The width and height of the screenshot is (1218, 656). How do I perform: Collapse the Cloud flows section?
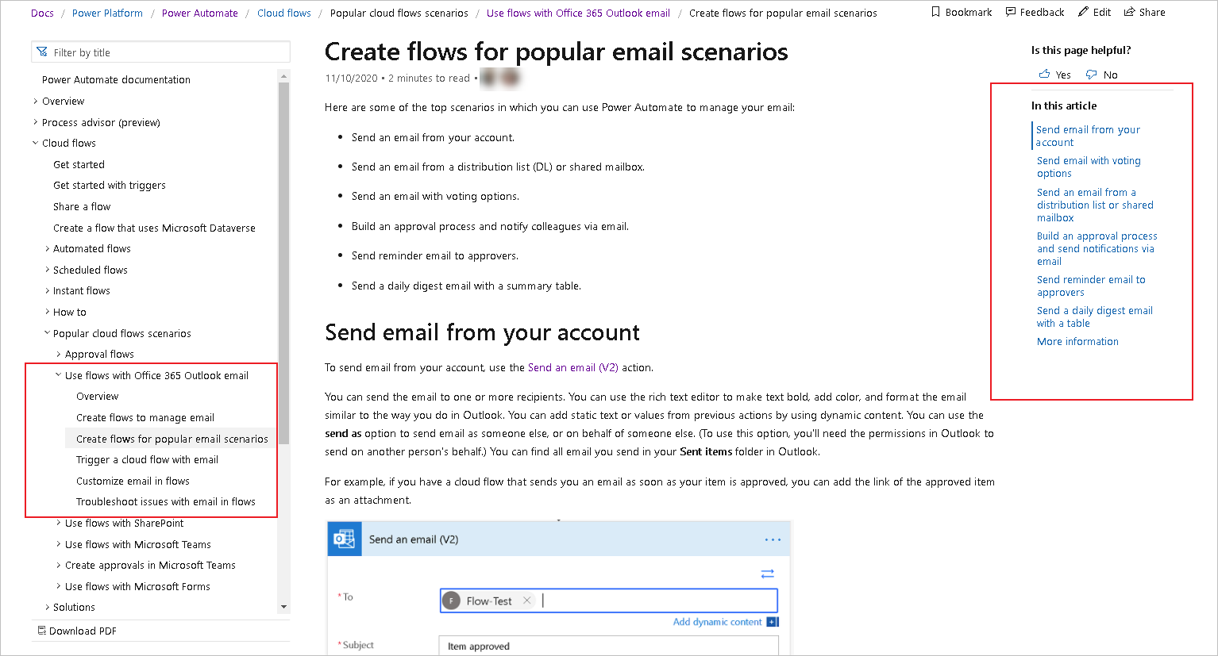pos(35,144)
